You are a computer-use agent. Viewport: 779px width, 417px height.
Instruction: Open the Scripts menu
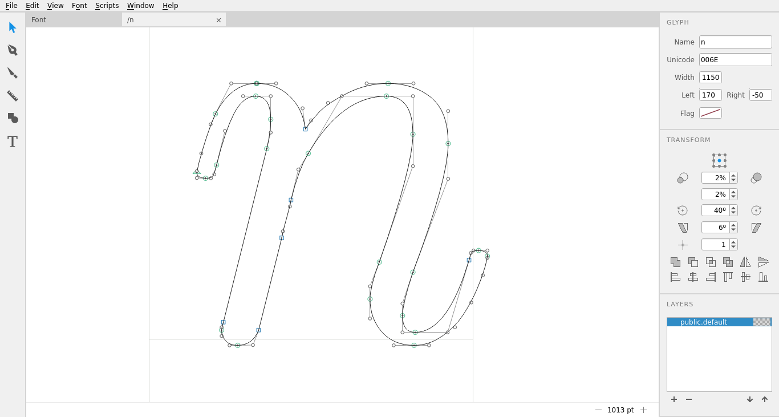pyautogui.click(x=107, y=6)
